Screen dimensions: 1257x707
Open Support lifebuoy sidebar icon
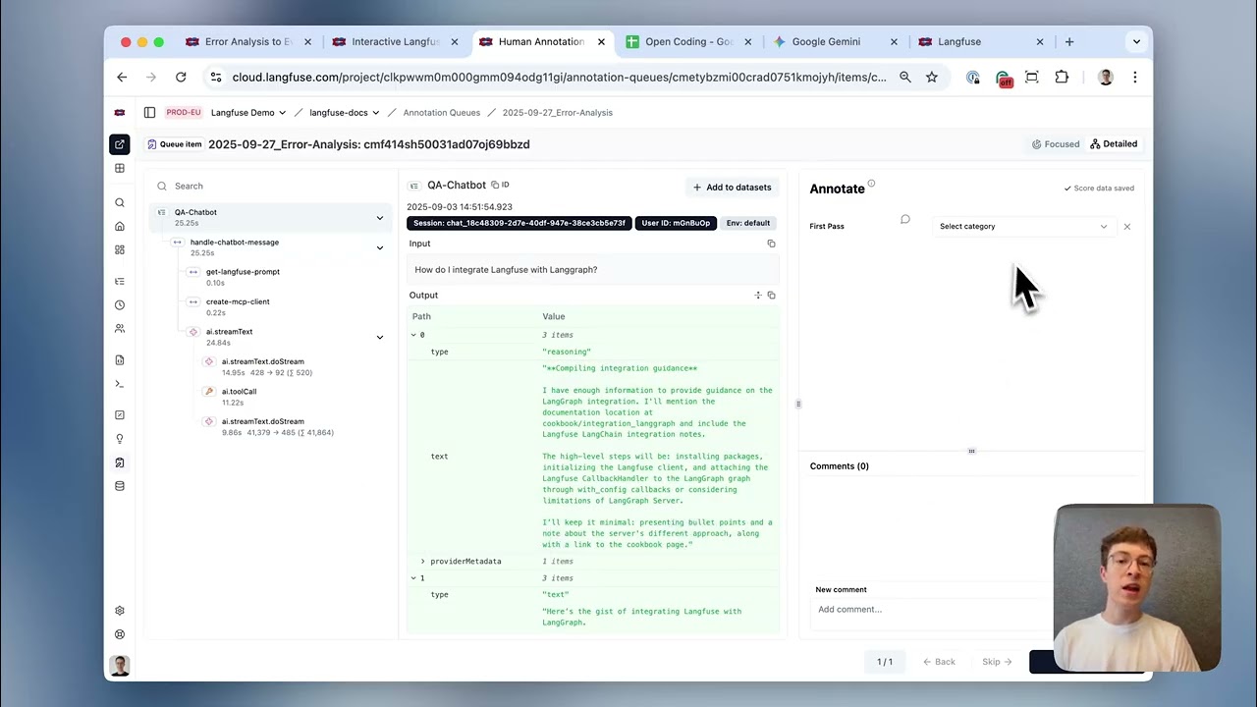pos(120,634)
